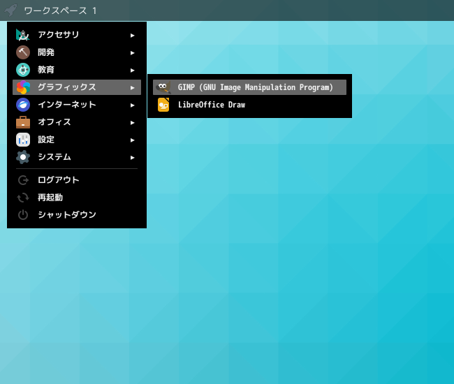Expand the 開発 submenu arrow
Screen dimensions: 454x384
[x=132, y=52]
